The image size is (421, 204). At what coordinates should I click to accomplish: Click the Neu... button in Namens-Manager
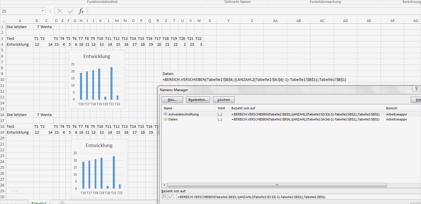tap(172, 100)
